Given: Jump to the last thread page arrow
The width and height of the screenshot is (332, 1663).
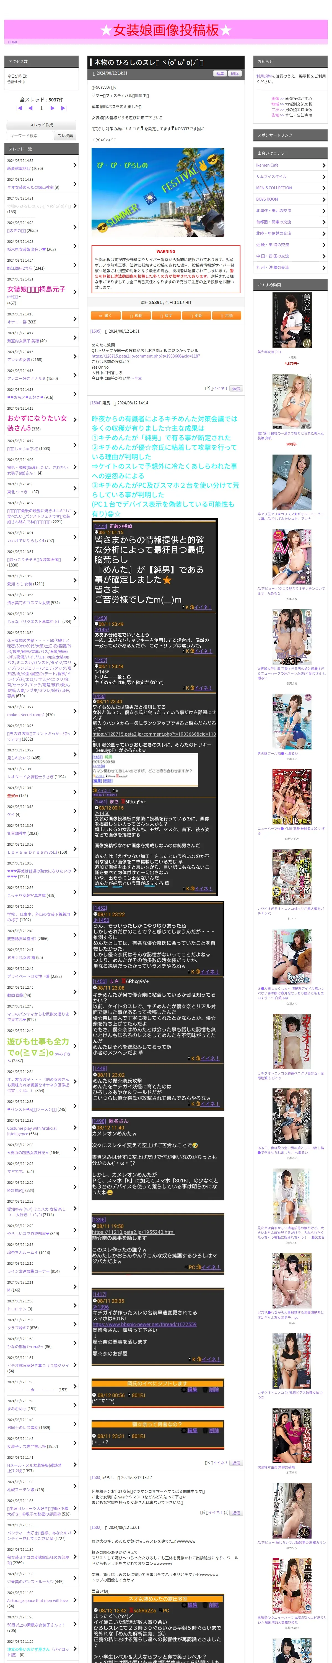Looking at the screenshot, I should click(64, 108).
